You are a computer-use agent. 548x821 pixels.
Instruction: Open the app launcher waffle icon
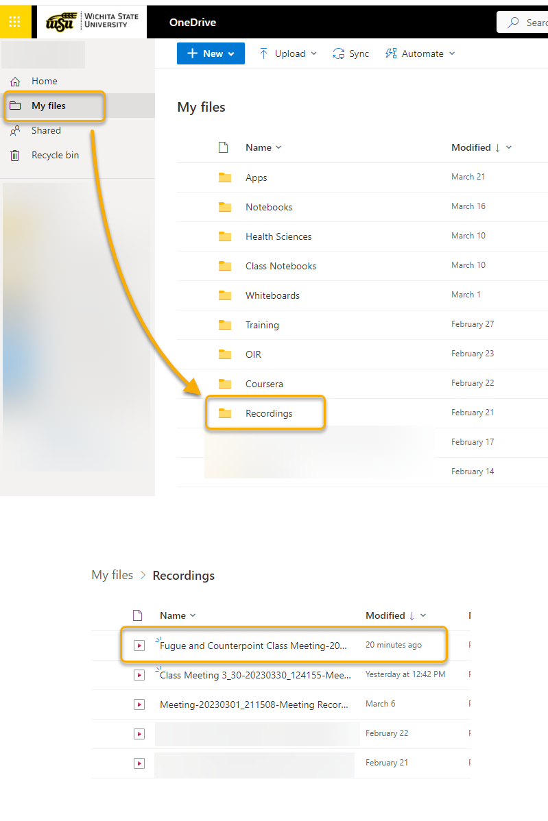click(x=14, y=22)
